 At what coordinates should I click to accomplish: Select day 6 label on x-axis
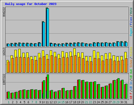tap(28, 102)
